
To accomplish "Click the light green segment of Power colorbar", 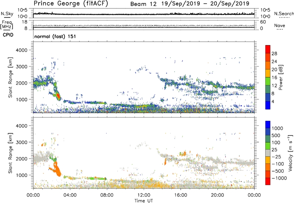I will (268, 81).
